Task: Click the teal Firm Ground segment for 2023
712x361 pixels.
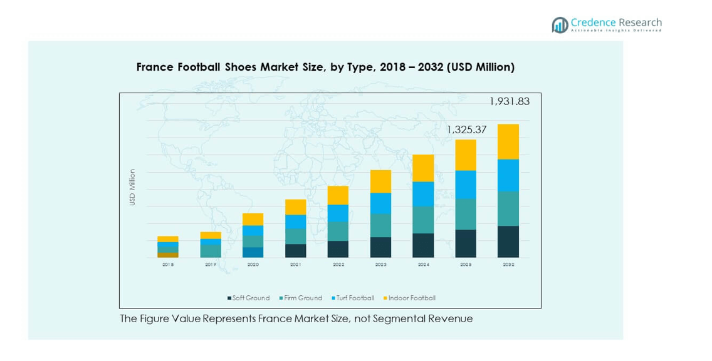Action: point(380,225)
